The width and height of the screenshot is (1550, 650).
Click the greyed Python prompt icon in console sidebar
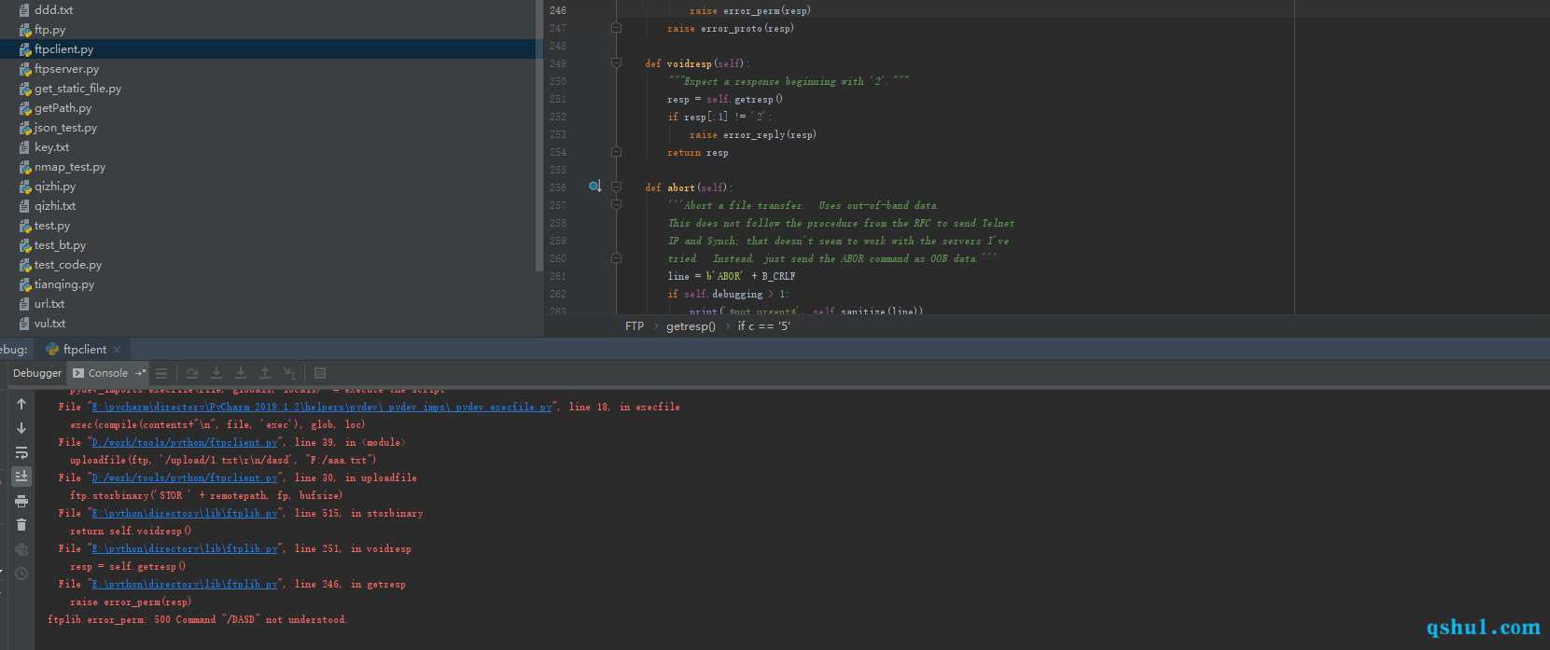click(x=21, y=549)
